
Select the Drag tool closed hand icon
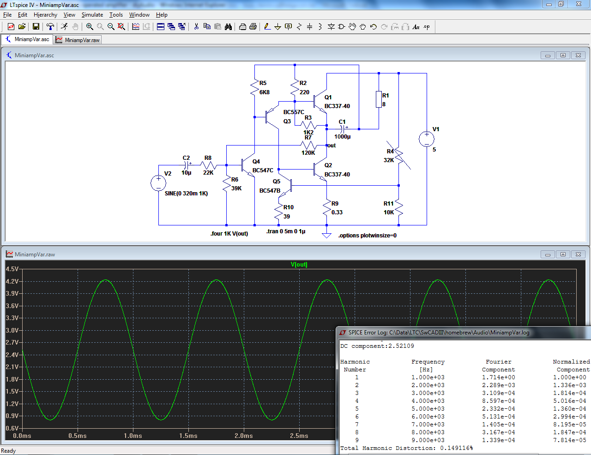click(363, 27)
